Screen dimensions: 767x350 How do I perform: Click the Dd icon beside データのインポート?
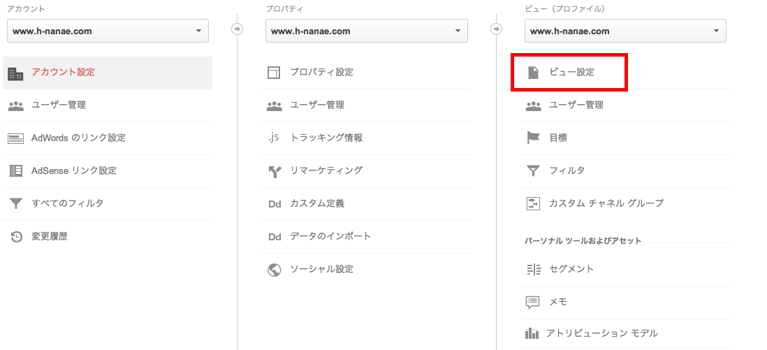pos(275,237)
